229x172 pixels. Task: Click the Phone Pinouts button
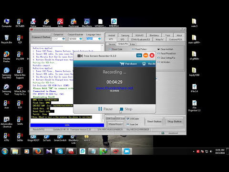coord(115,124)
